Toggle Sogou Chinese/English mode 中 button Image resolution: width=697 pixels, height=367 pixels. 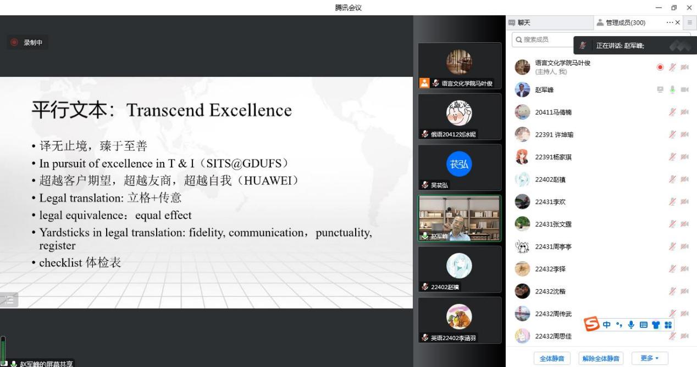(606, 325)
